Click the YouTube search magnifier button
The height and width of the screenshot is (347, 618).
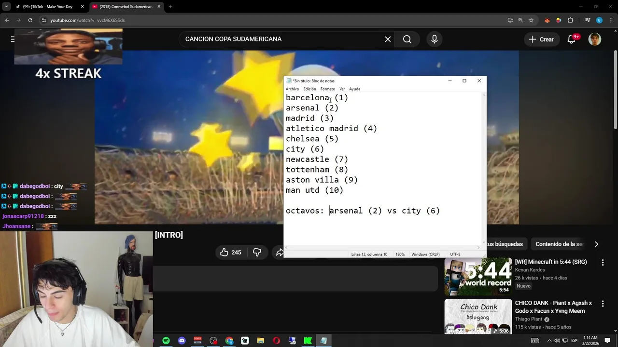(x=407, y=39)
